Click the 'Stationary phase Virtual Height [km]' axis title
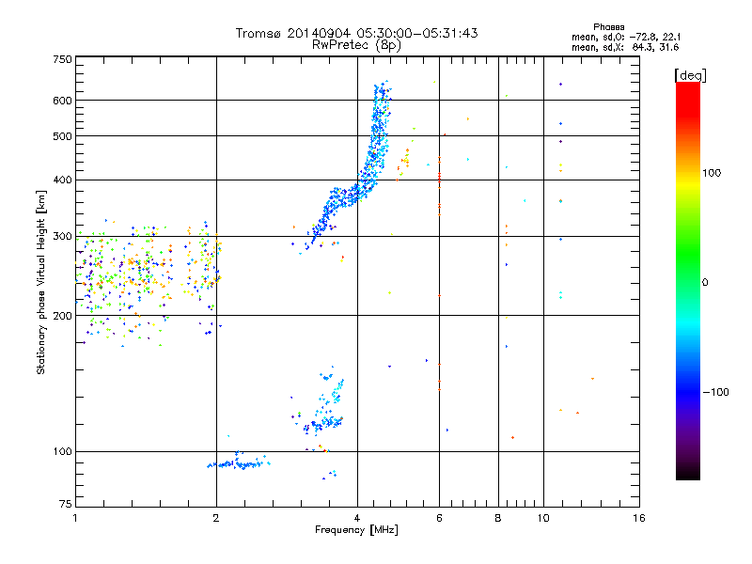 (x=40, y=283)
